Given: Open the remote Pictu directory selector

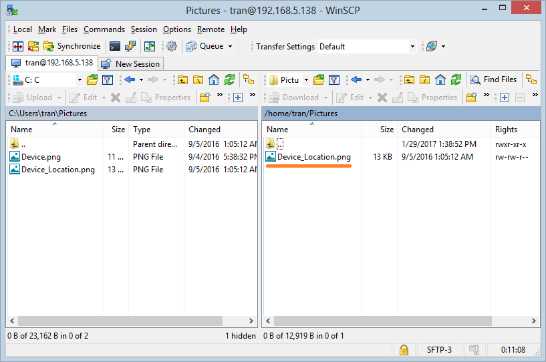Looking at the screenshot, I should click(289, 80).
